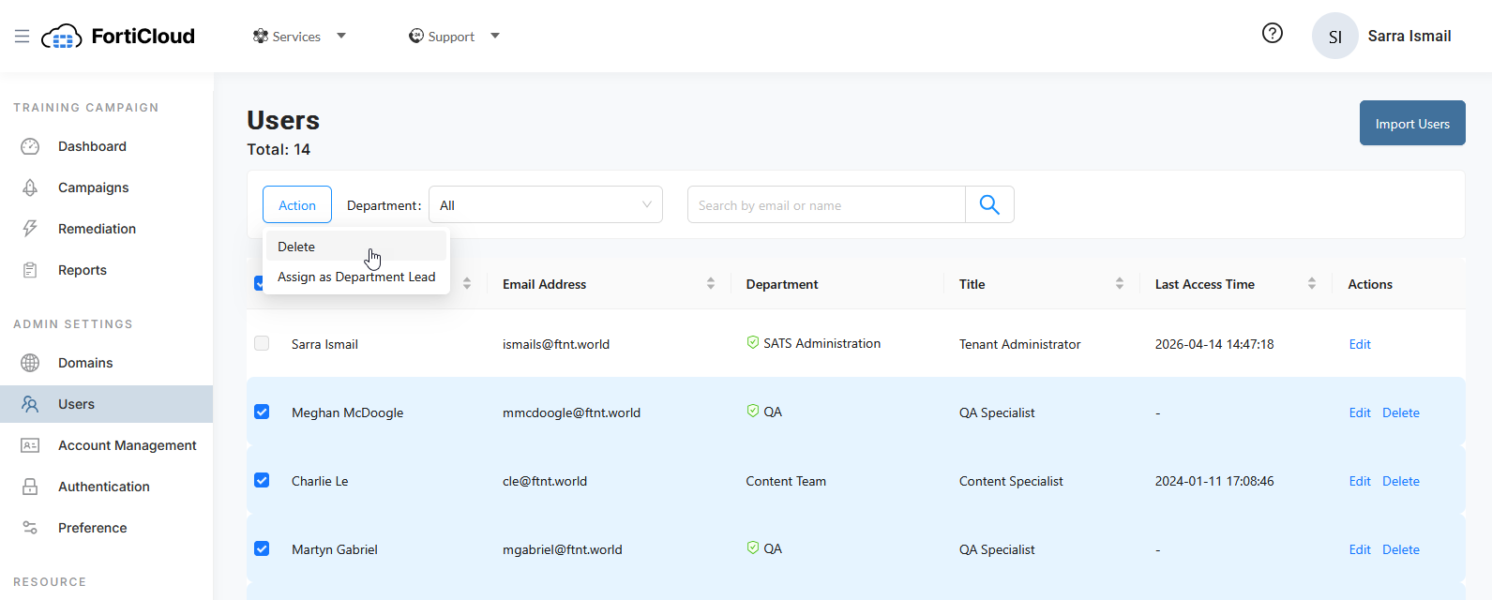Open Account Management in the sidebar
The image size is (1492, 600).
[x=127, y=445]
